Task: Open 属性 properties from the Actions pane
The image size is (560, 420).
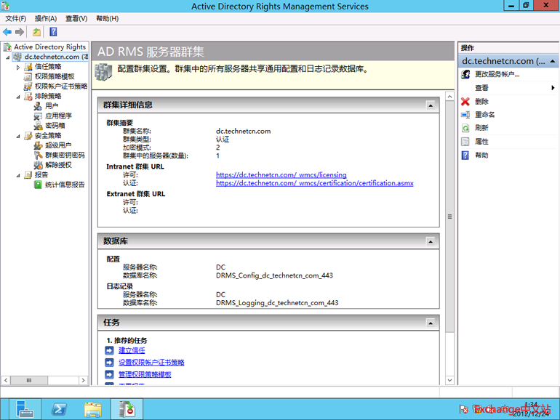Action: [x=481, y=142]
